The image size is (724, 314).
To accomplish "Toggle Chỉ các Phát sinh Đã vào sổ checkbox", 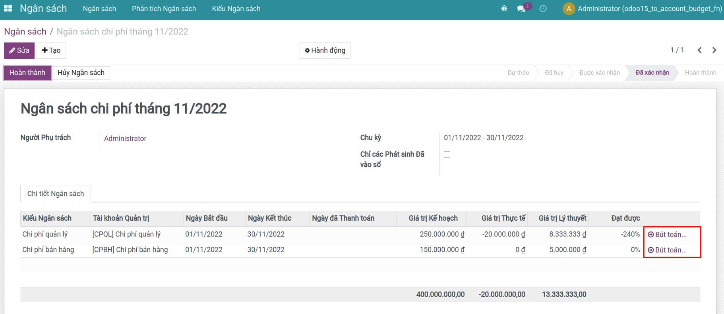I will (447, 154).
